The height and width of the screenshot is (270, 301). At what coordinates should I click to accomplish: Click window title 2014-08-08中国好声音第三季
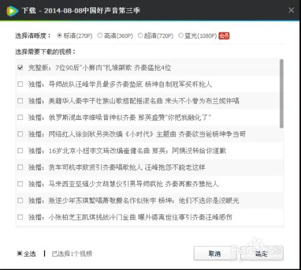92,10
